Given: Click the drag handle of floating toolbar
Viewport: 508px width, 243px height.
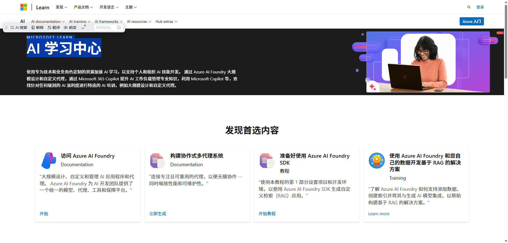Looking at the screenshot, I should (x=6, y=28).
